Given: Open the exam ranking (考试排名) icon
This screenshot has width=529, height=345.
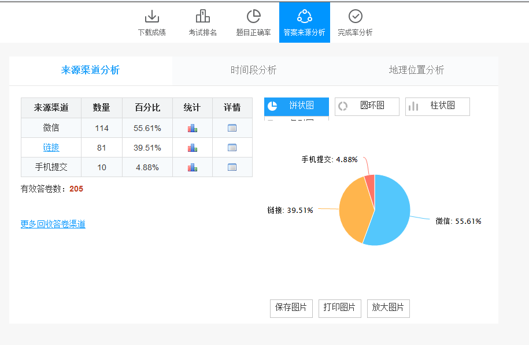Looking at the screenshot, I should (202, 17).
